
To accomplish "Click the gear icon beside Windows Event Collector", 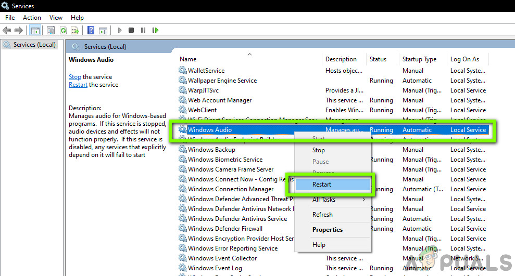I will coord(183,258).
